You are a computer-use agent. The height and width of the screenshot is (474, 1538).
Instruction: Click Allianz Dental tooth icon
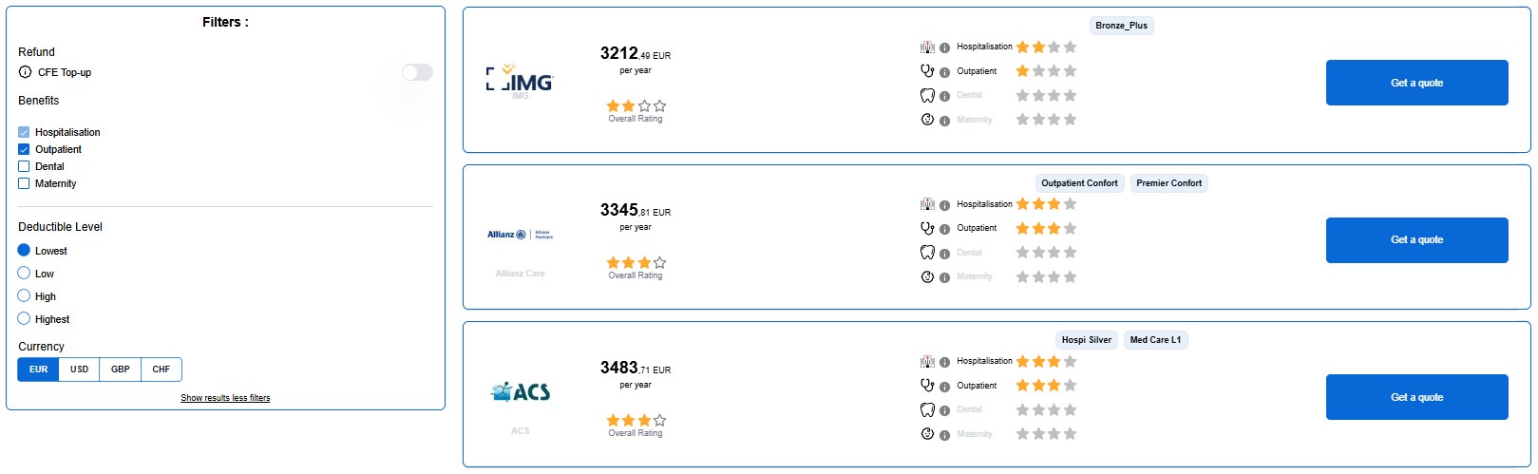(x=927, y=253)
